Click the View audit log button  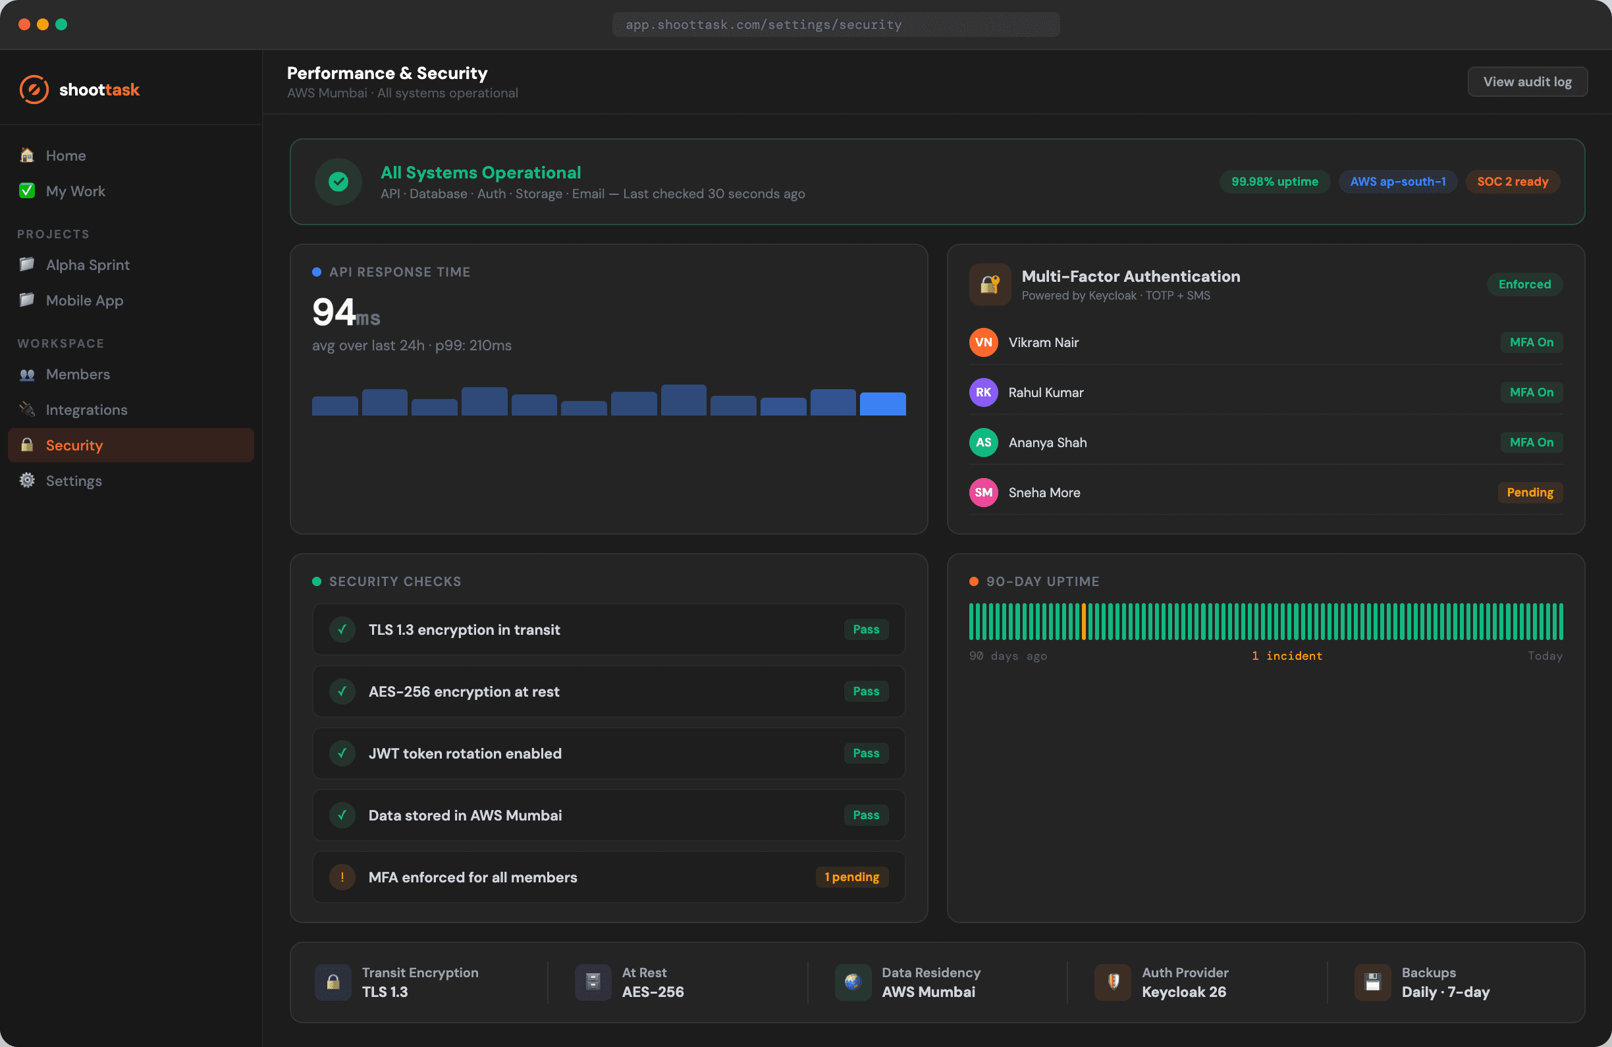click(x=1526, y=82)
